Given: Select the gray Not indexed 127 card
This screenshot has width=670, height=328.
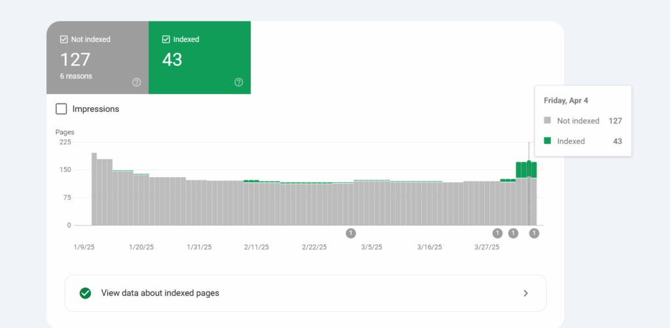Looking at the screenshot, I should tap(97, 59).
